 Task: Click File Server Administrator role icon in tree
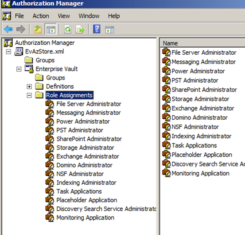coord(50,104)
